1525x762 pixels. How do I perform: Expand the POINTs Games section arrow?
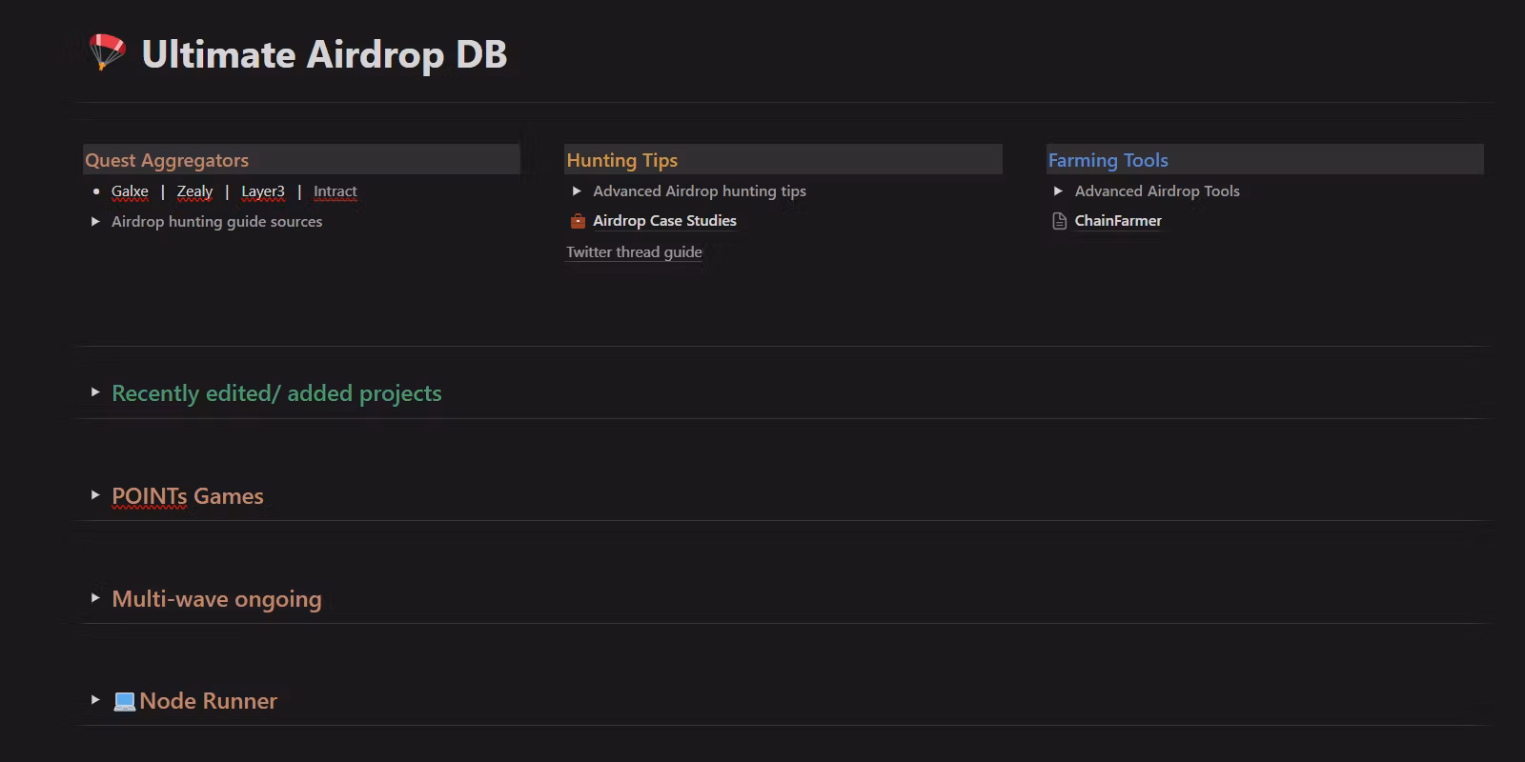tap(95, 495)
